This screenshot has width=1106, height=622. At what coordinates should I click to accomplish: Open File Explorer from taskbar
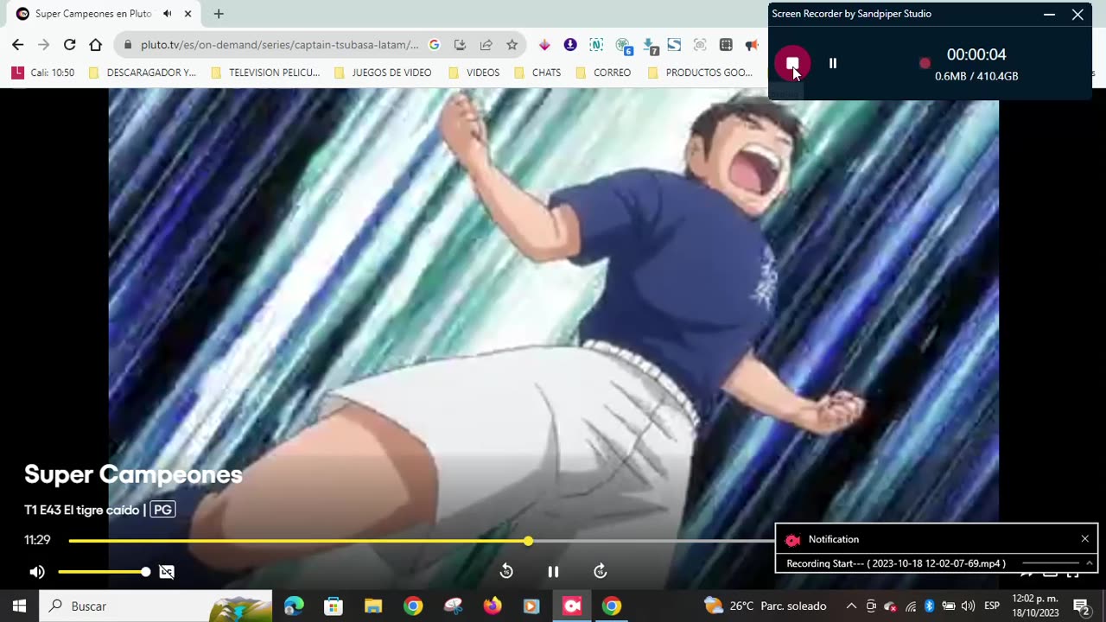[373, 606]
